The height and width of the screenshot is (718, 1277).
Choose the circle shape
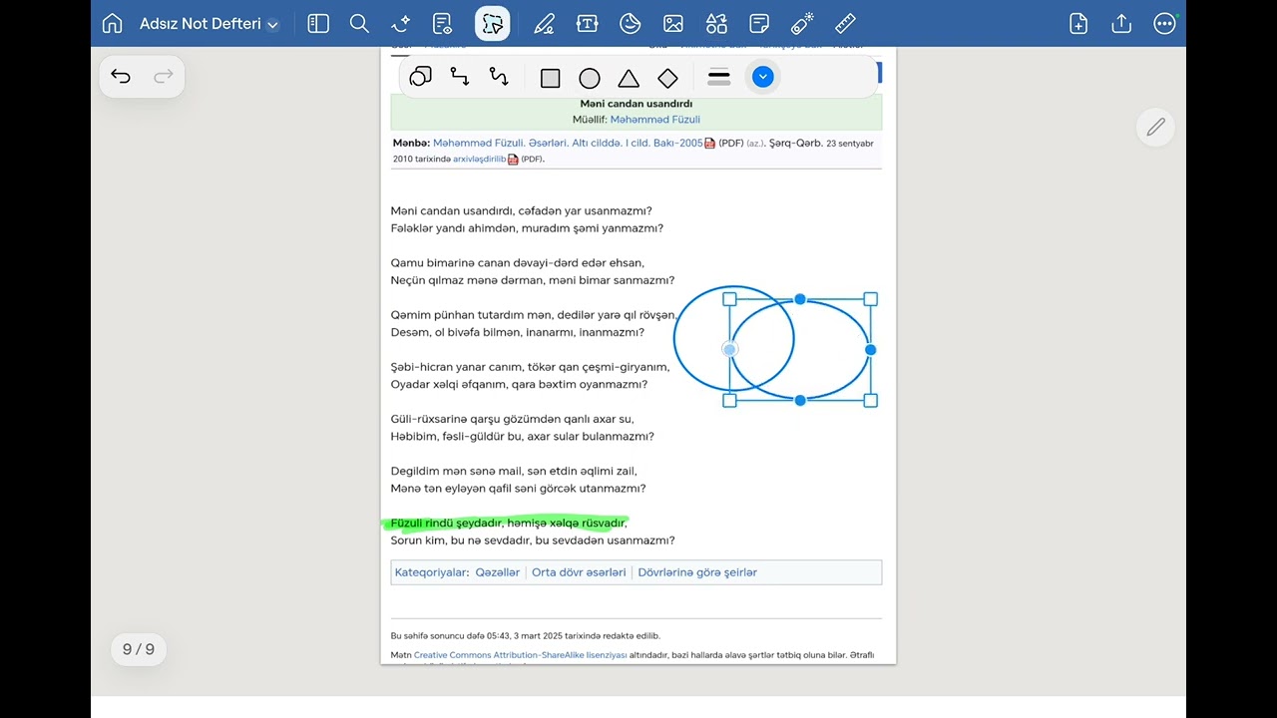point(590,78)
